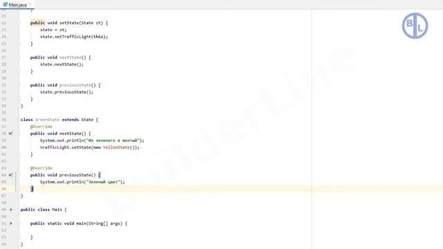443x249 pixels.
Task: Click the override gutter icon on line 44
Action: [x=10, y=175]
